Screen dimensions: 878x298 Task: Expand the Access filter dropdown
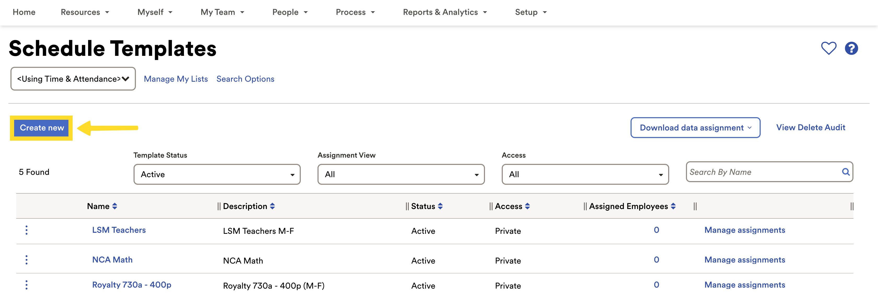[x=585, y=174]
